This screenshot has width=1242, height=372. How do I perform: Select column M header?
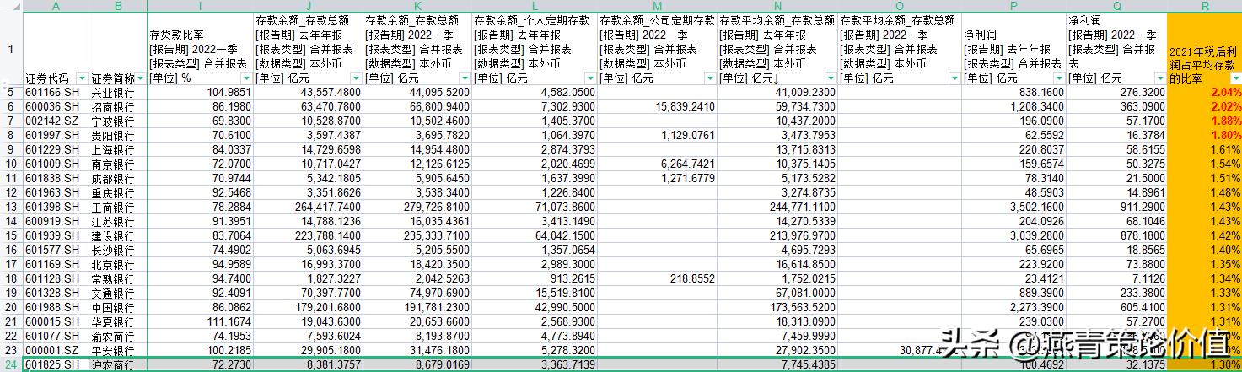[x=657, y=6]
